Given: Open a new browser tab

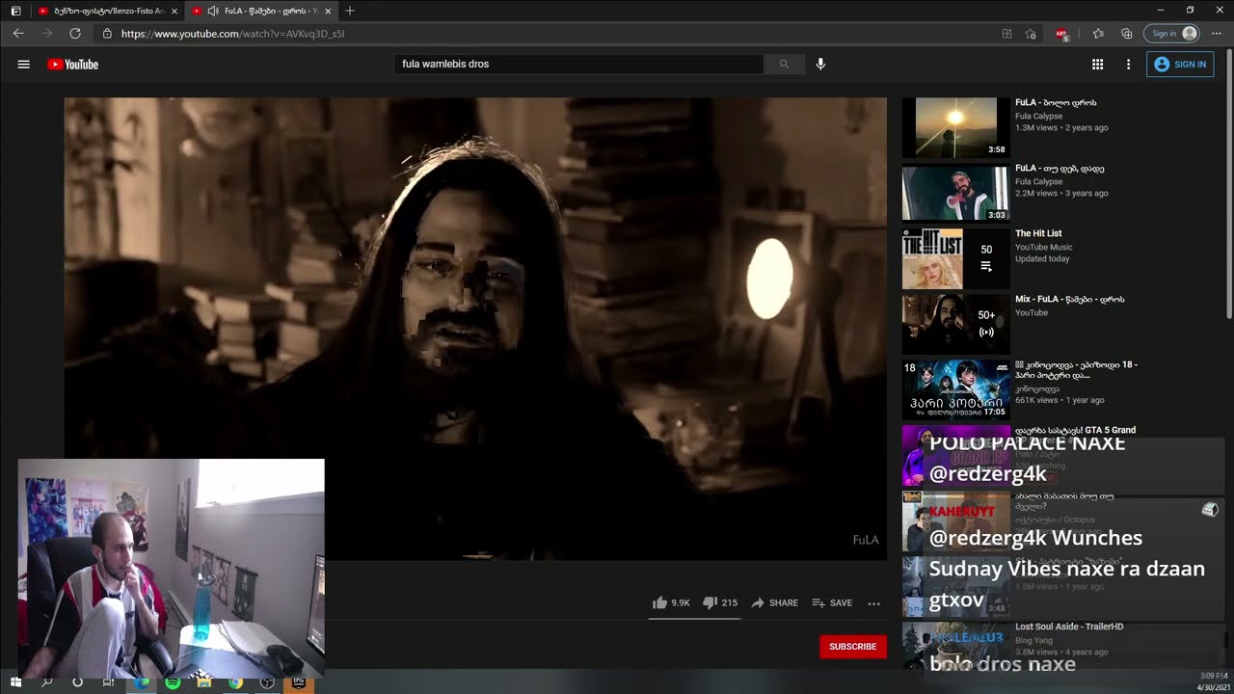Looking at the screenshot, I should [x=349, y=11].
